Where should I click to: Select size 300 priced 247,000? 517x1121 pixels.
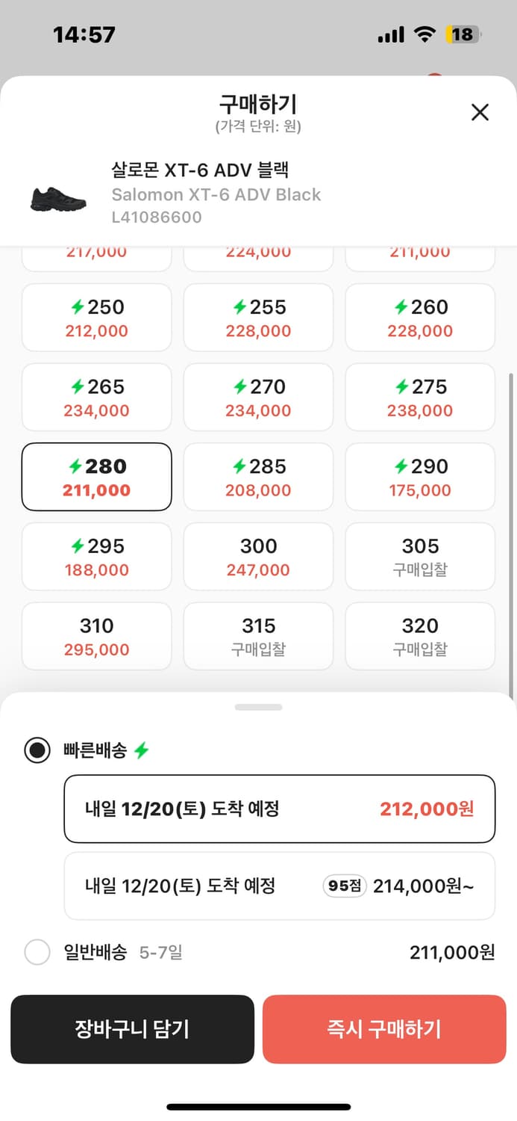coord(258,556)
